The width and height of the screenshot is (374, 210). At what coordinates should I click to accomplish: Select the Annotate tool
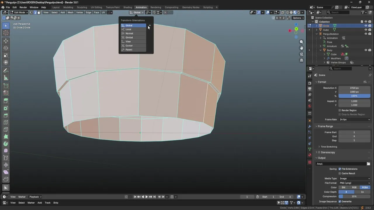(x=6, y=71)
